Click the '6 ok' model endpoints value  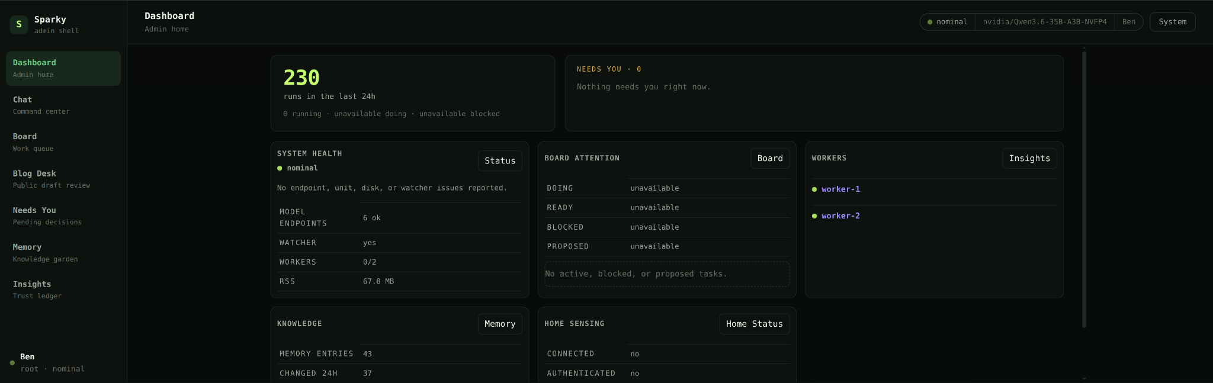(372, 218)
